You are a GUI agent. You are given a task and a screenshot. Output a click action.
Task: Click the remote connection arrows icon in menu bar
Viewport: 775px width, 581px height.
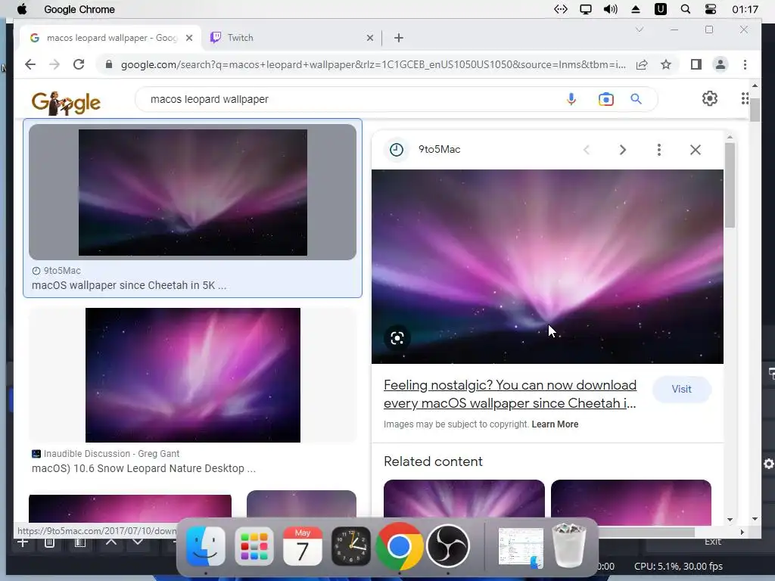pyautogui.click(x=561, y=9)
